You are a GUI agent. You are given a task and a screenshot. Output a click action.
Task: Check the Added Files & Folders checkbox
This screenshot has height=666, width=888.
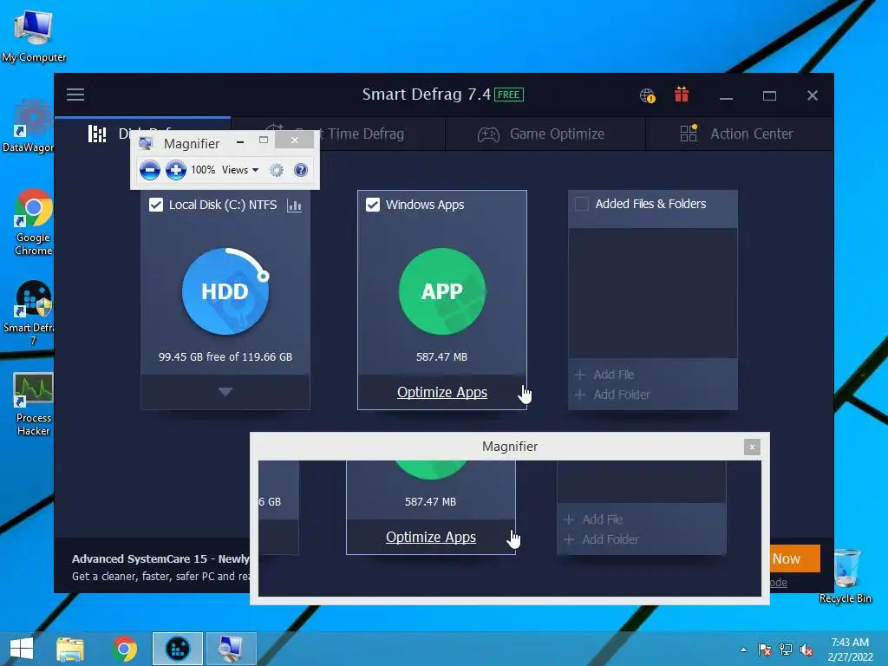point(582,204)
